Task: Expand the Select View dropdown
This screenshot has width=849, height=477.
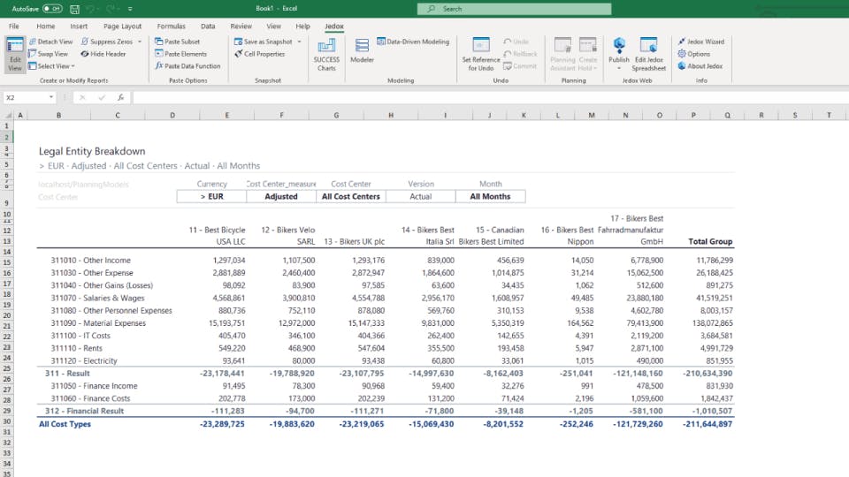Action: 73,66
